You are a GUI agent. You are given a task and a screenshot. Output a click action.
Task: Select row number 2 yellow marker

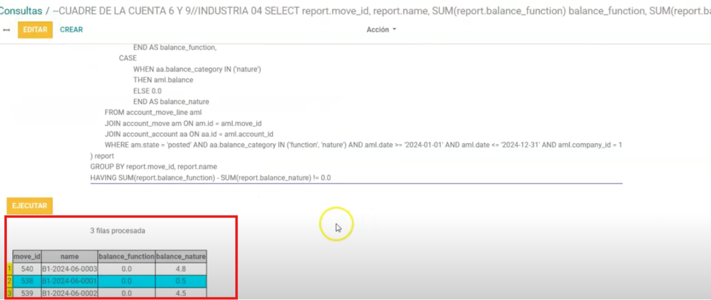pyautogui.click(x=9, y=281)
